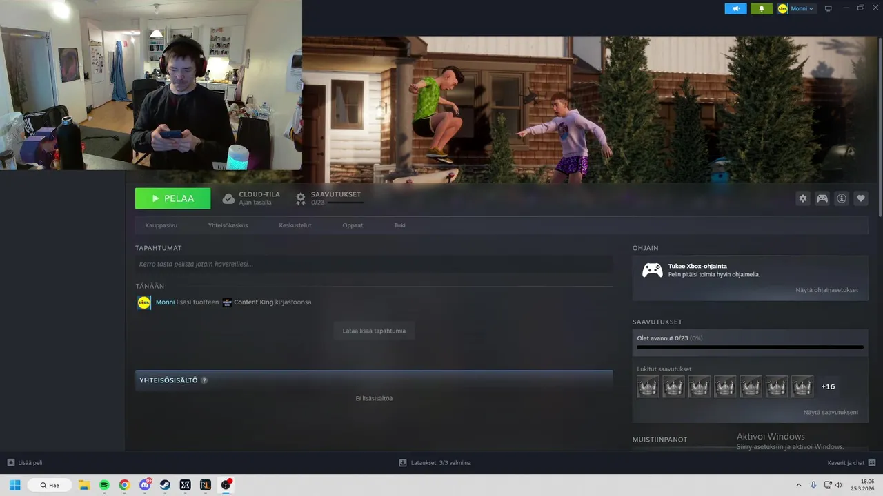Expand system tray hidden icons chevron
The image size is (883, 496).
pos(799,485)
